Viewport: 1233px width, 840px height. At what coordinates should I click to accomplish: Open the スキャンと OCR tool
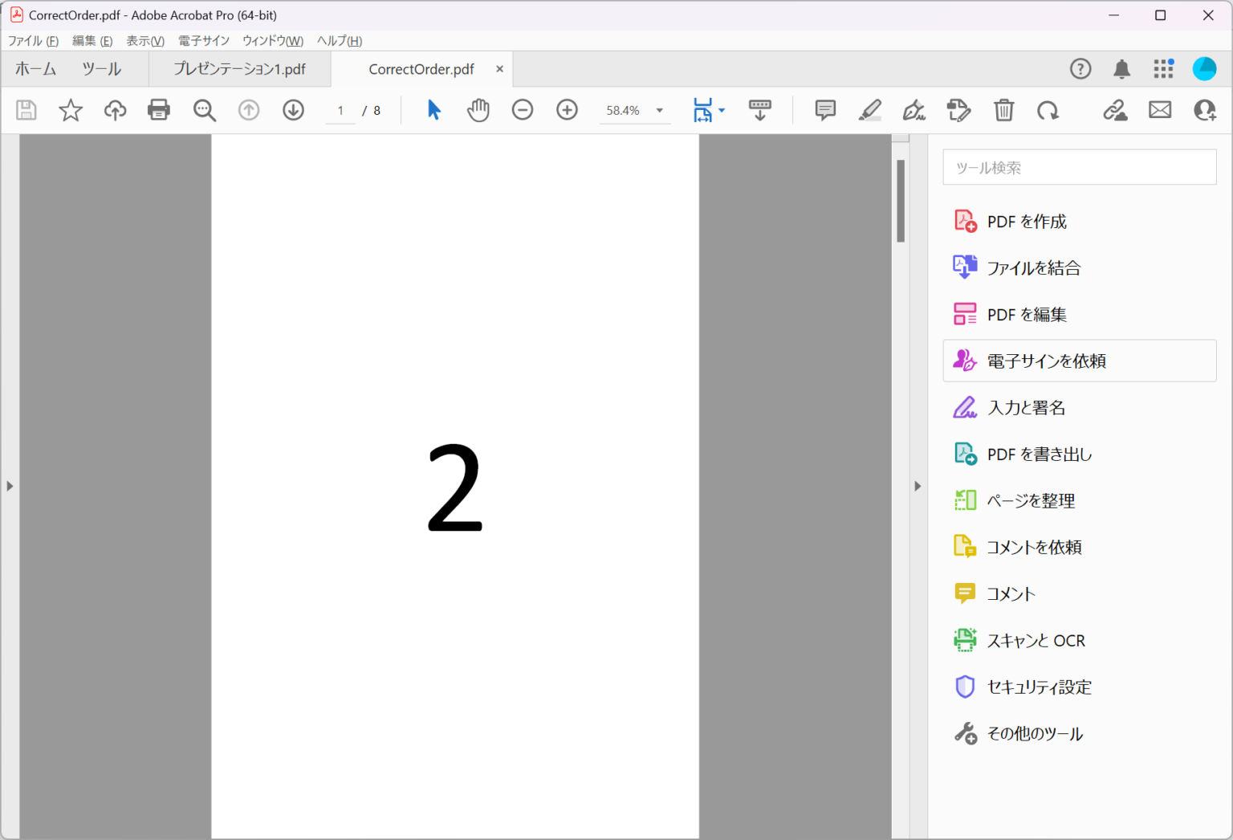pyautogui.click(x=1036, y=640)
